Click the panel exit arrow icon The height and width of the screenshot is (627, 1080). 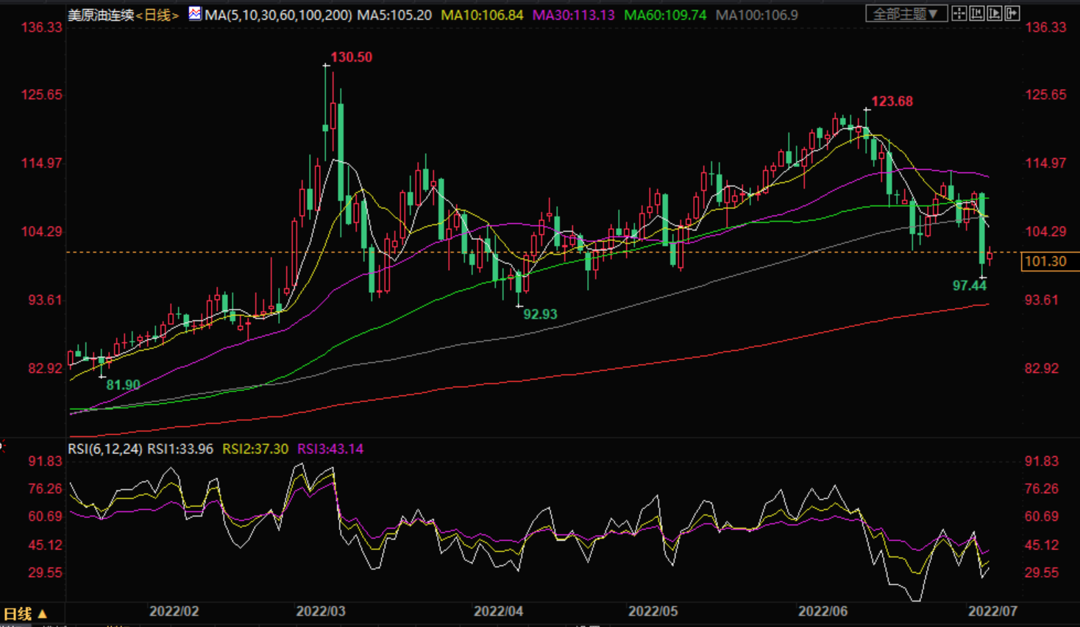pos(1012,13)
